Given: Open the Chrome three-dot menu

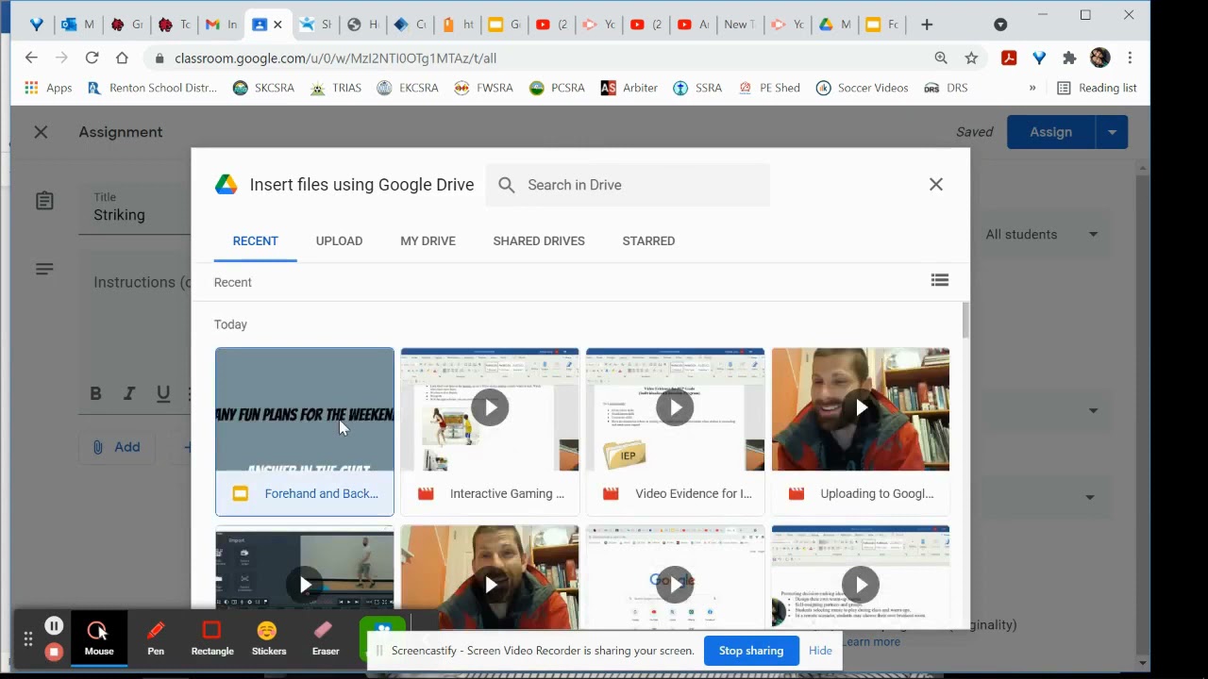Looking at the screenshot, I should pyautogui.click(x=1130, y=58).
